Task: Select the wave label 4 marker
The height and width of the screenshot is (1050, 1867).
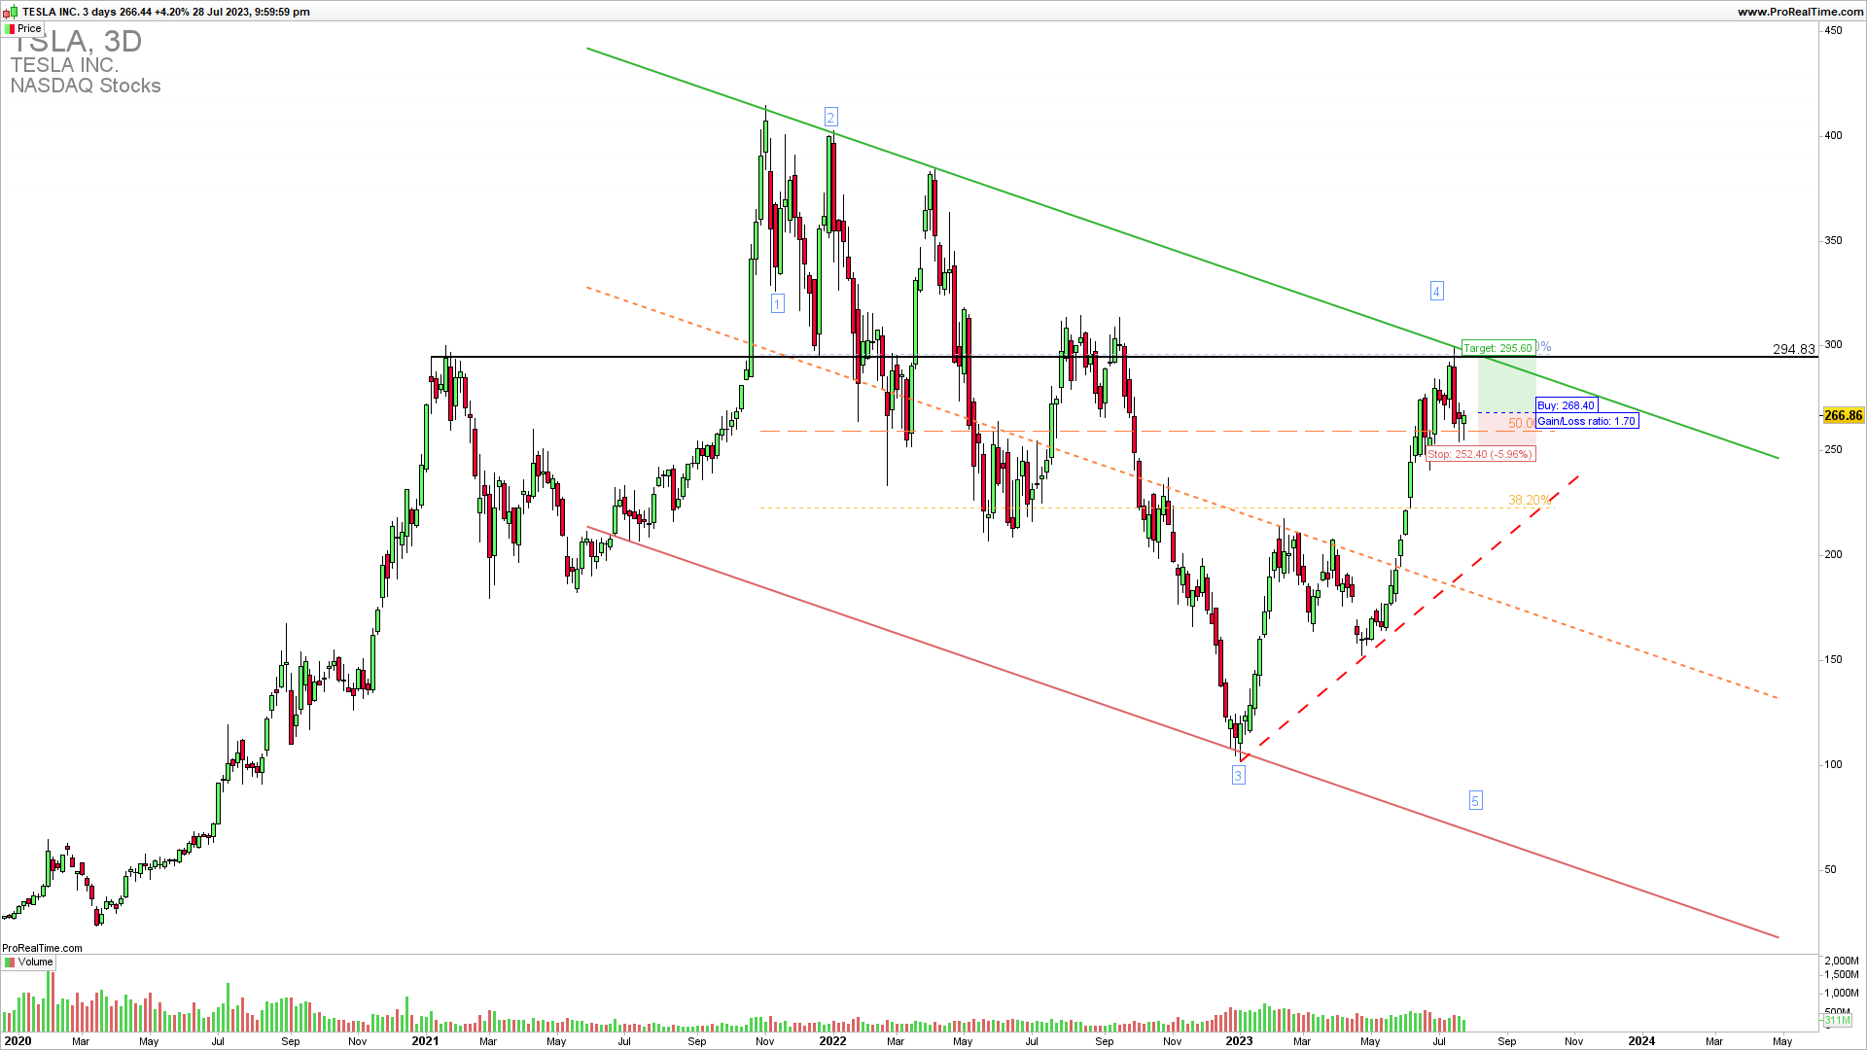Action: [1436, 290]
